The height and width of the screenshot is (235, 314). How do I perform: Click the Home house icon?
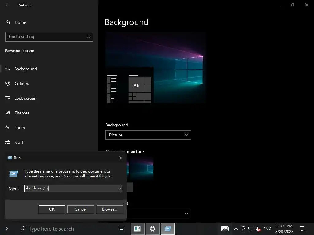(8, 22)
